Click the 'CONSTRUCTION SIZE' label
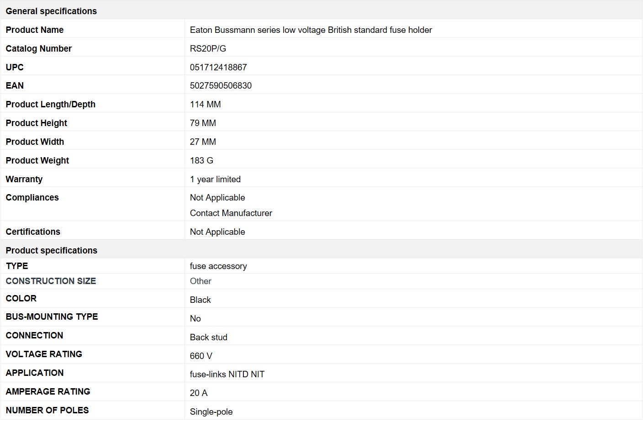 51,281
